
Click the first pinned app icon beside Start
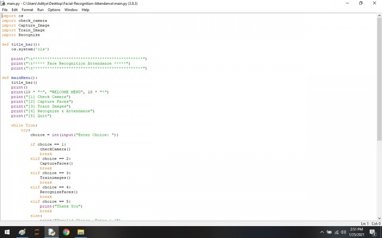22,232
